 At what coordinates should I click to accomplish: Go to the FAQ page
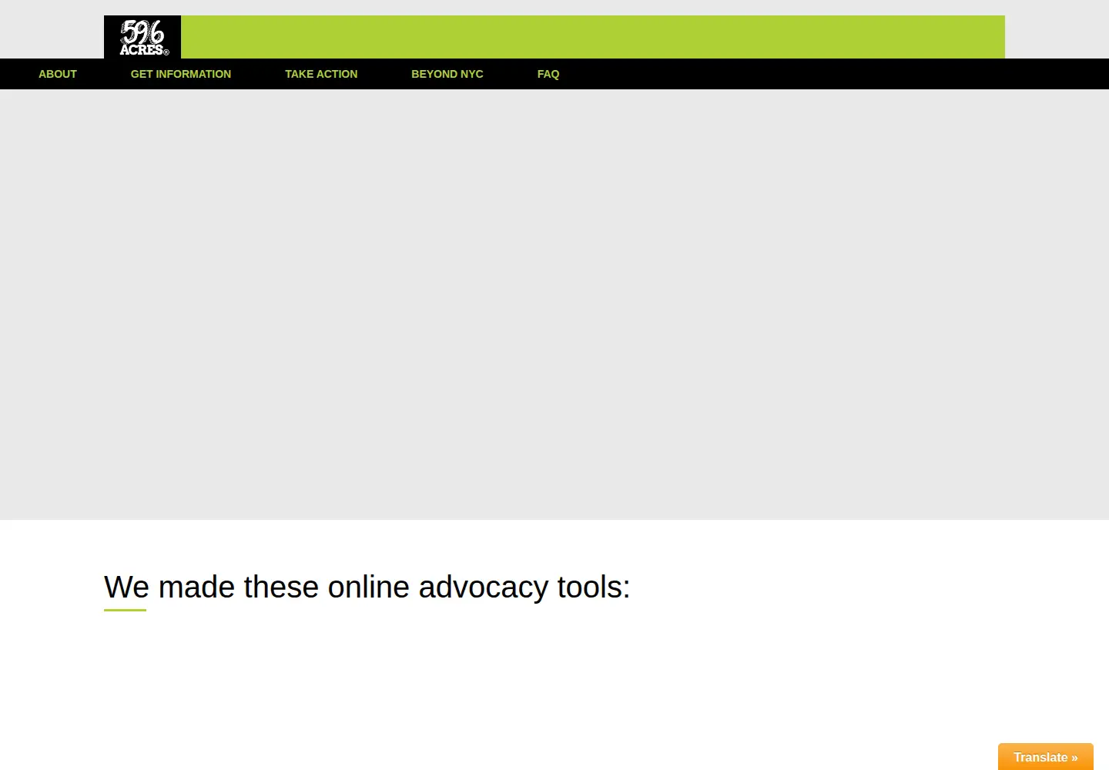[548, 74]
